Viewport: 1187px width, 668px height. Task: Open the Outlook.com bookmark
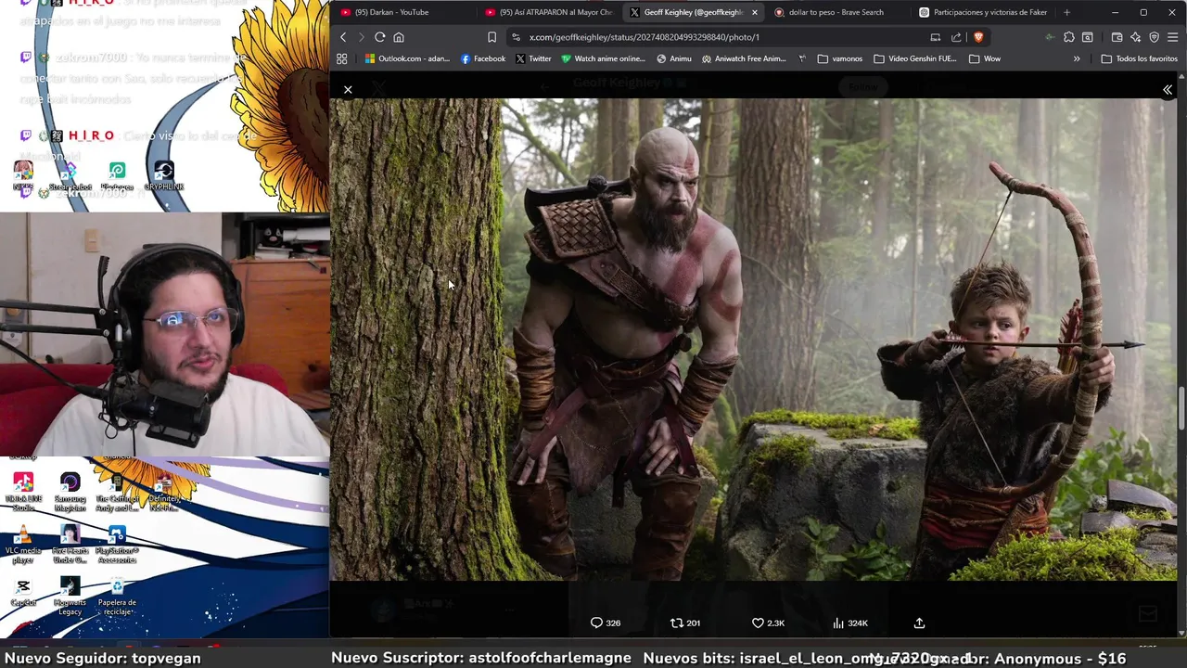(x=407, y=58)
